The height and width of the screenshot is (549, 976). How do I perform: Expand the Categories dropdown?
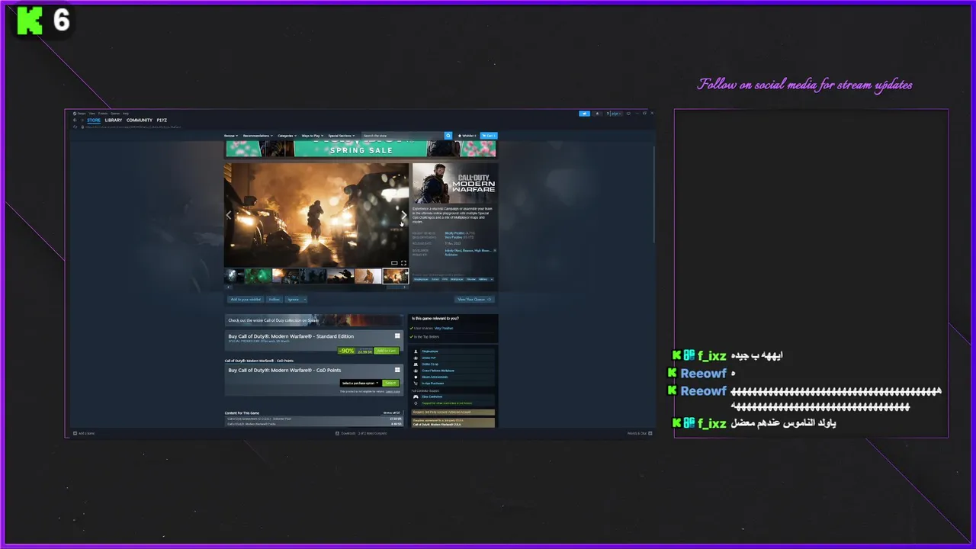coord(287,136)
